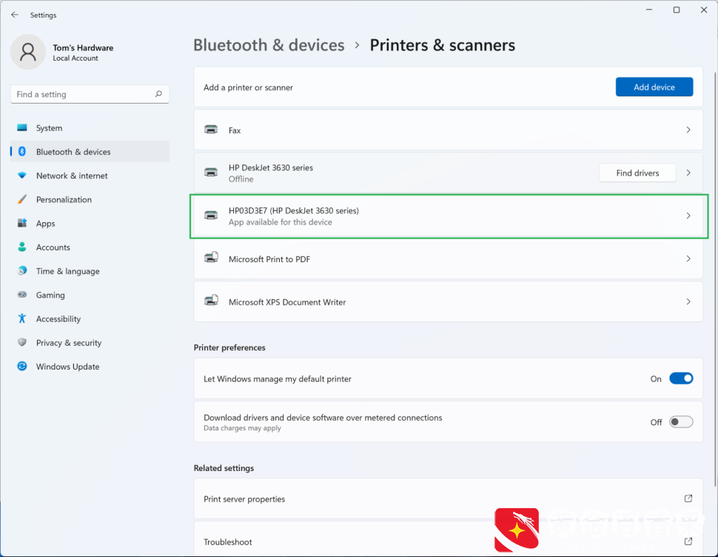The height and width of the screenshot is (557, 718).
Task: Click the Microsoft Print to PDF icon
Action: (211, 258)
